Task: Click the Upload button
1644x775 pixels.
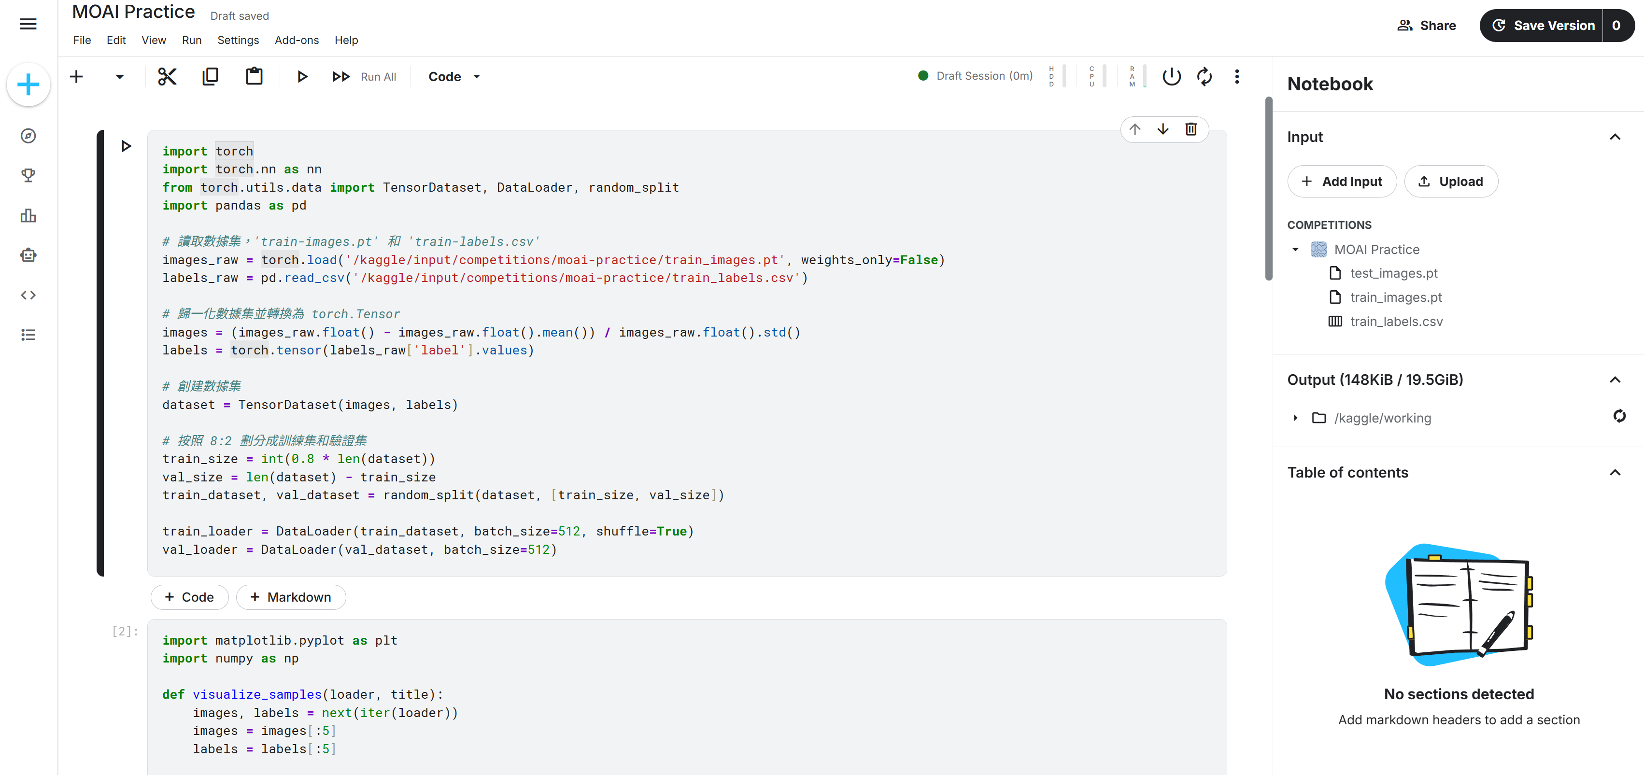Action: 1451,182
